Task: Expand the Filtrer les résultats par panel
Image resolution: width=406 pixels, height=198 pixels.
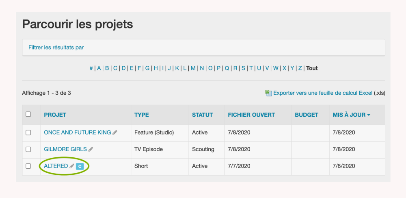Action: tap(56, 48)
